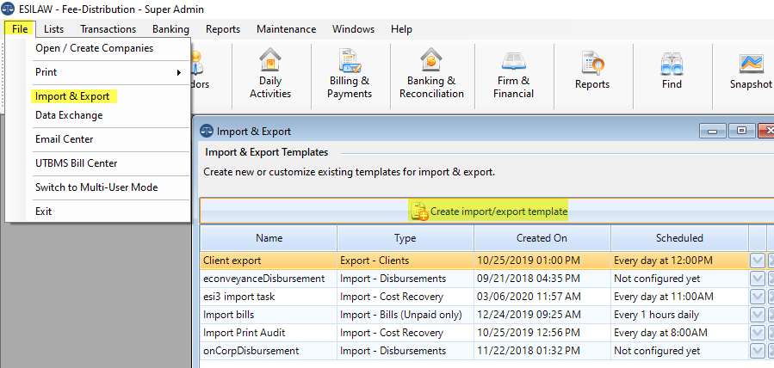Select the 'econveyanceDisbursement' template name
The width and height of the screenshot is (774, 368).
(x=264, y=279)
